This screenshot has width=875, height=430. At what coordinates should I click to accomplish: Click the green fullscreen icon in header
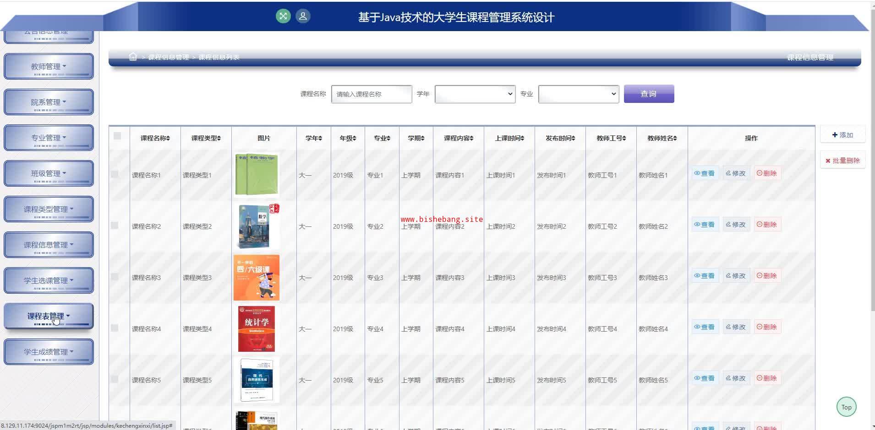[283, 16]
